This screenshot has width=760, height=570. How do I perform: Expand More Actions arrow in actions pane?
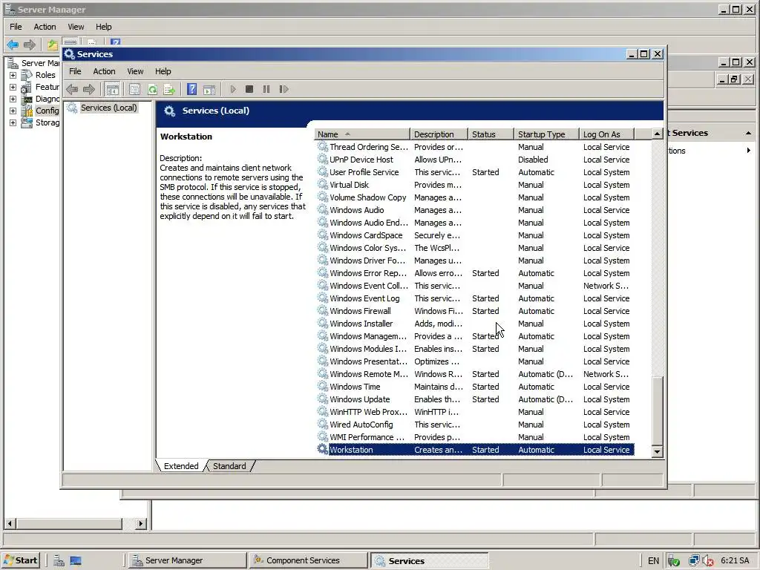click(x=749, y=150)
